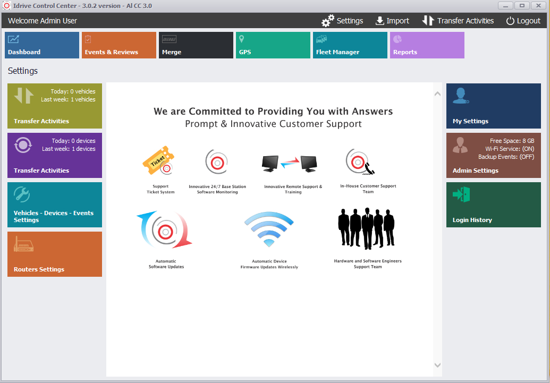Open the olive vehicles Transfer Activities tile
This screenshot has height=383, width=550.
[55, 106]
